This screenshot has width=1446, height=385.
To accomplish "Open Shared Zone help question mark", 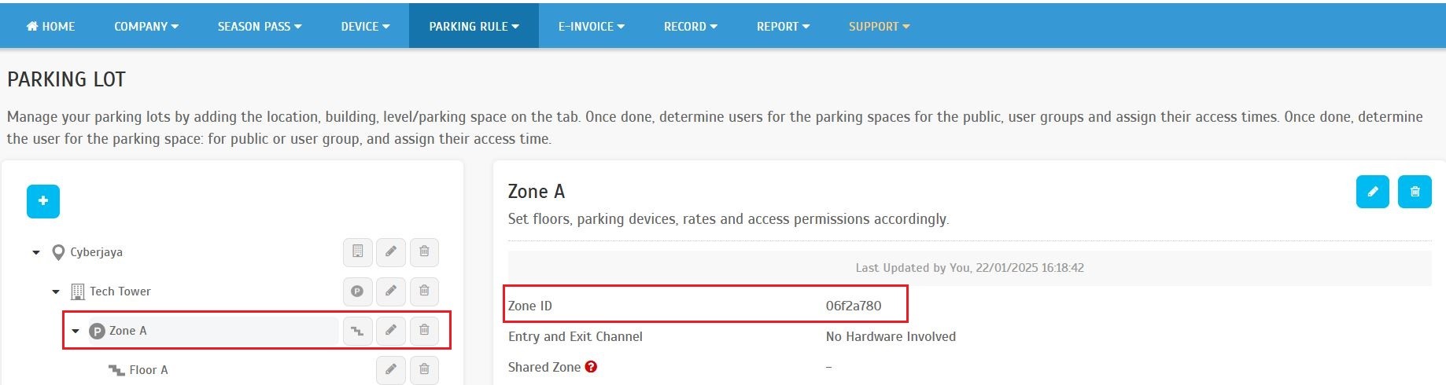I will pos(591,367).
